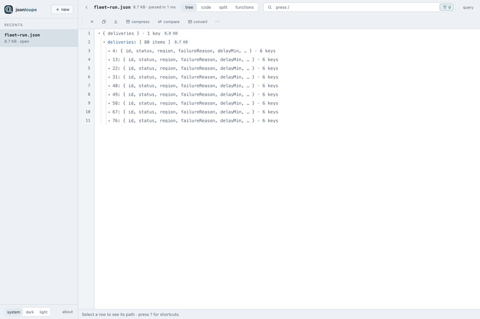The height and width of the screenshot is (319, 480).
Task: Select the light theme option
Action: click(x=43, y=312)
